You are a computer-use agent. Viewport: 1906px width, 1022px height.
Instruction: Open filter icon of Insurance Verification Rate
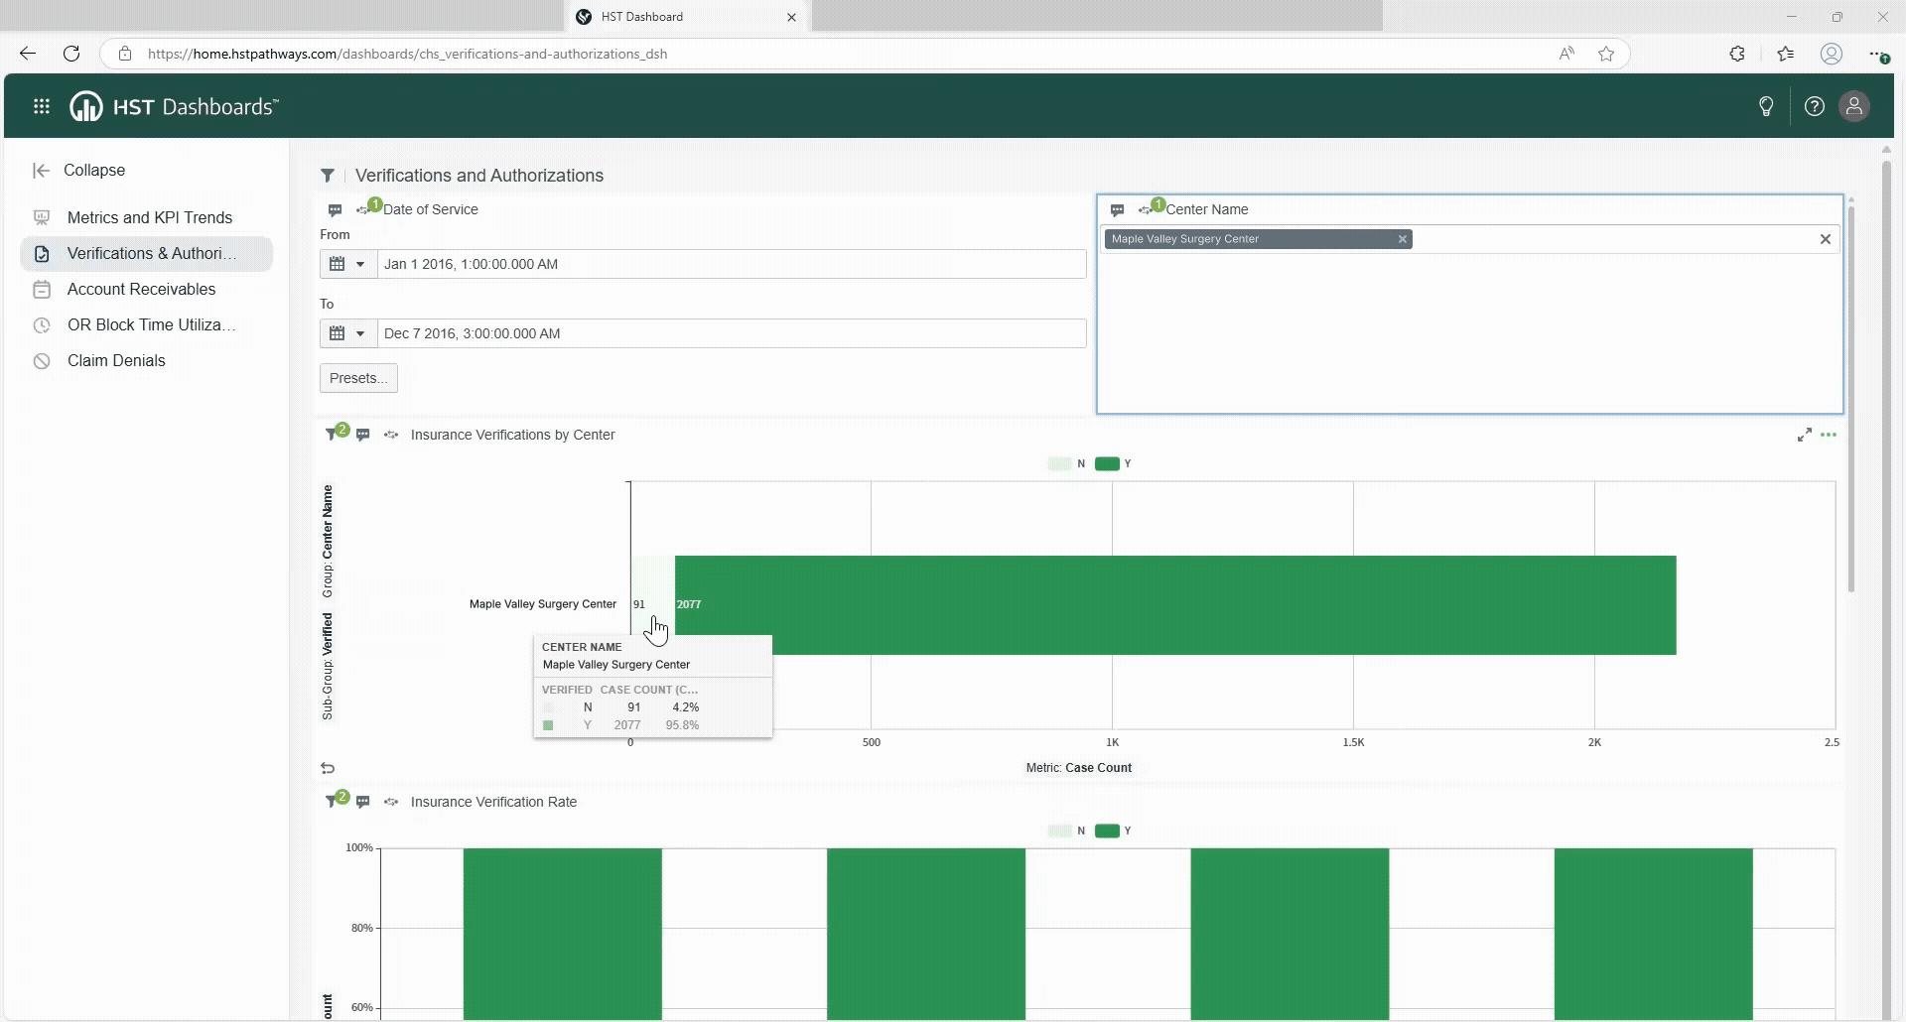pyautogui.click(x=332, y=802)
